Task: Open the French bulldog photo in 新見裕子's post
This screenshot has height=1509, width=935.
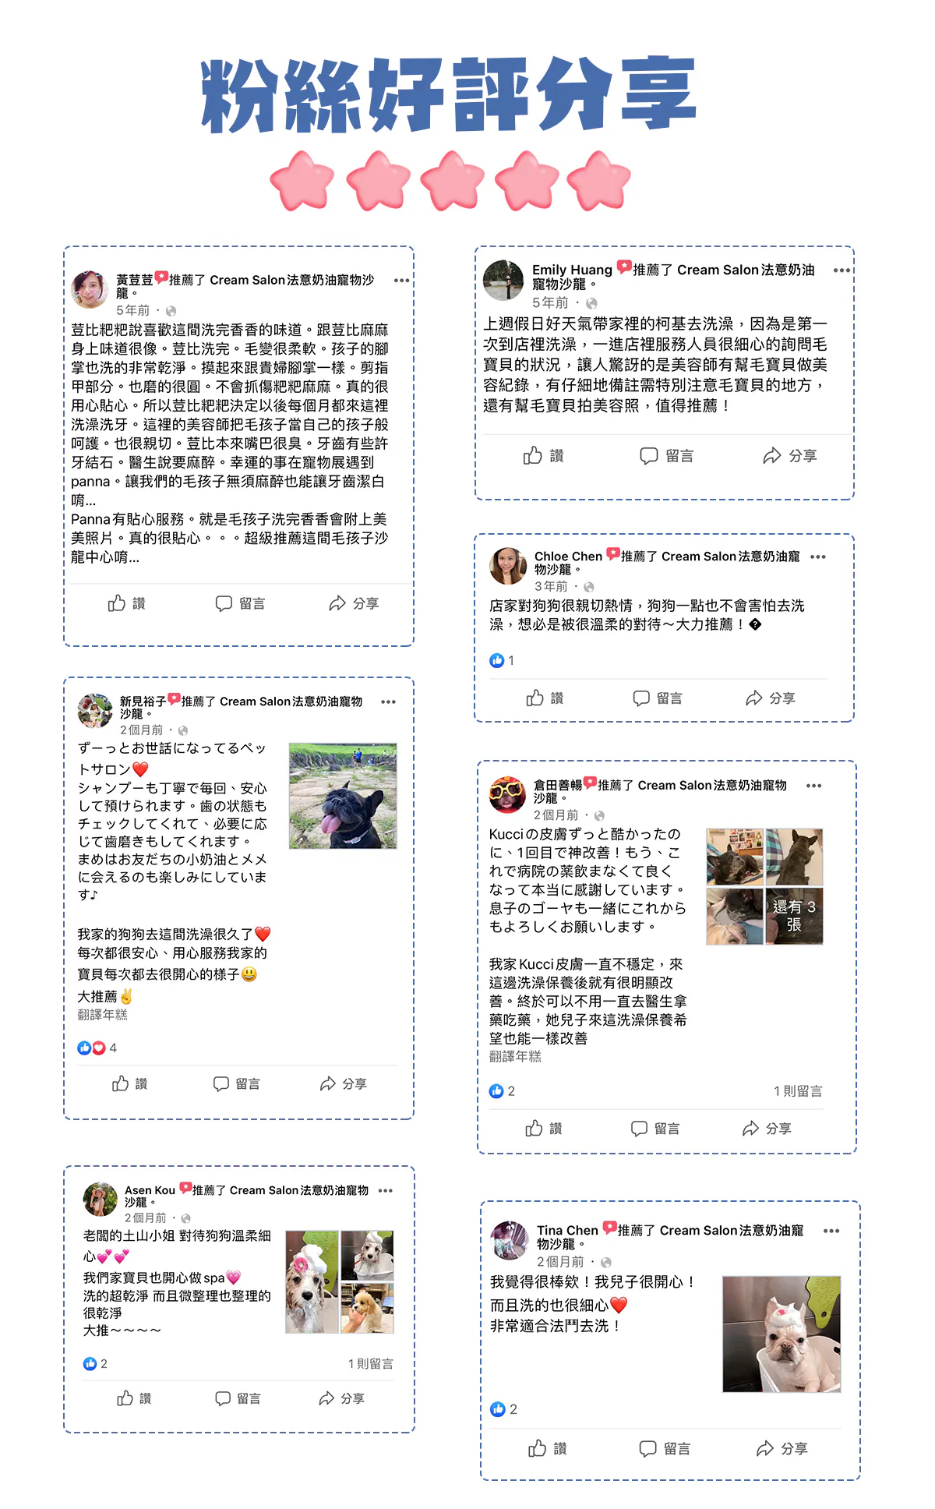Action: point(343,796)
